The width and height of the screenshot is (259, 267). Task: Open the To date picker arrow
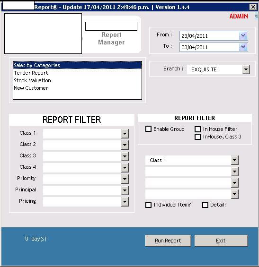tap(243, 47)
